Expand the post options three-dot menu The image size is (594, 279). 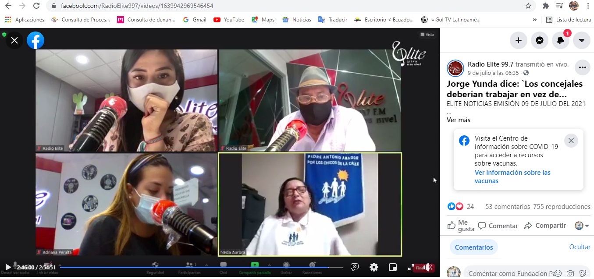582,67
